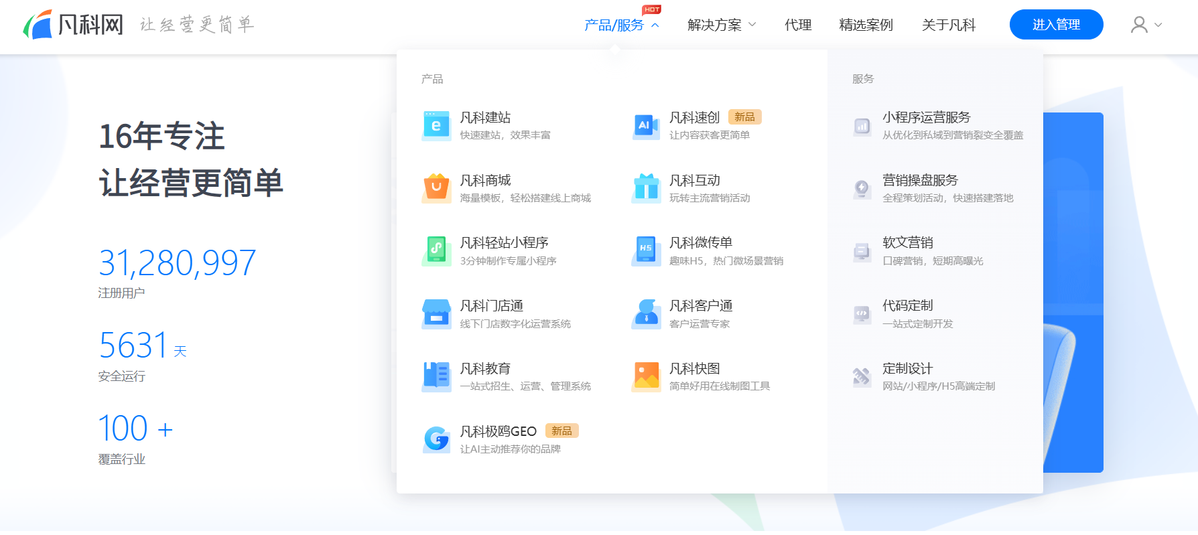
Task: Click the 凡科互动 gift box icon
Action: tap(646, 188)
